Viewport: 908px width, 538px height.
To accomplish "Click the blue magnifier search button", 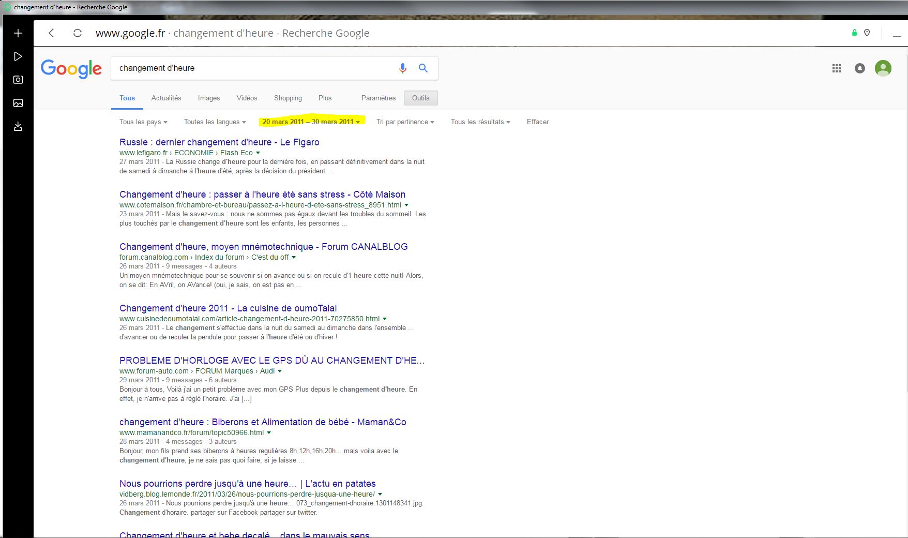I will (x=423, y=68).
